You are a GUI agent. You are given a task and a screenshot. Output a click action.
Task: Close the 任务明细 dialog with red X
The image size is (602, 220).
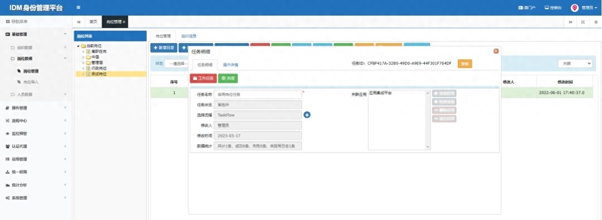coord(496,51)
